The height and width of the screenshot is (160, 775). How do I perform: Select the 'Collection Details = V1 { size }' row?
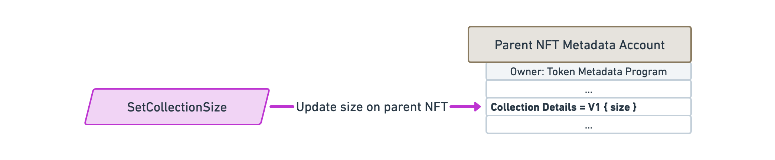[589, 107]
